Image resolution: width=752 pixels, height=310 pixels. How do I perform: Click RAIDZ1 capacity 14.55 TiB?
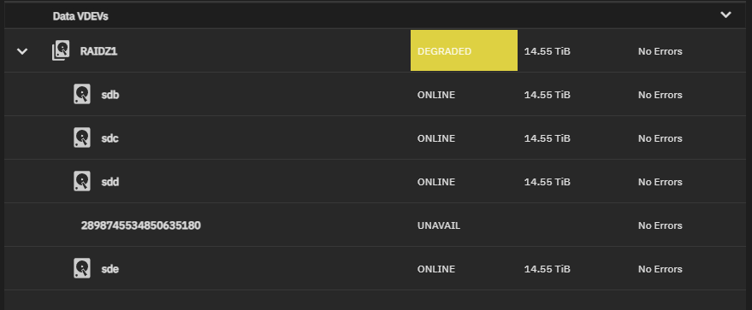pos(548,51)
